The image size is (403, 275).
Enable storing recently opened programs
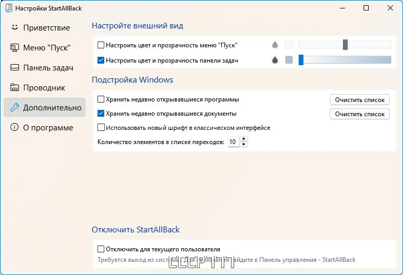pyautogui.click(x=101, y=99)
